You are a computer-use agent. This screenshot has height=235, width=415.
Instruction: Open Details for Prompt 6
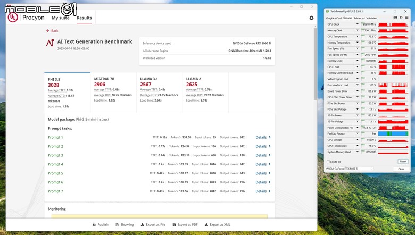pyautogui.click(x=263, y=182)
